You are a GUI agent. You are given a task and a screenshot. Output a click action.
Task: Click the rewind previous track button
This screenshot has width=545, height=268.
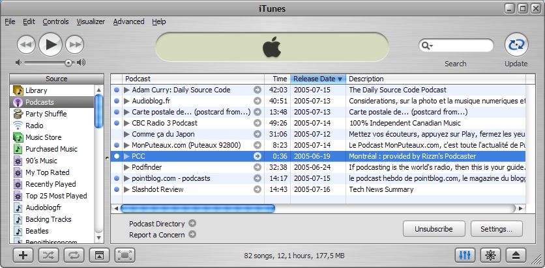(27, 44)
